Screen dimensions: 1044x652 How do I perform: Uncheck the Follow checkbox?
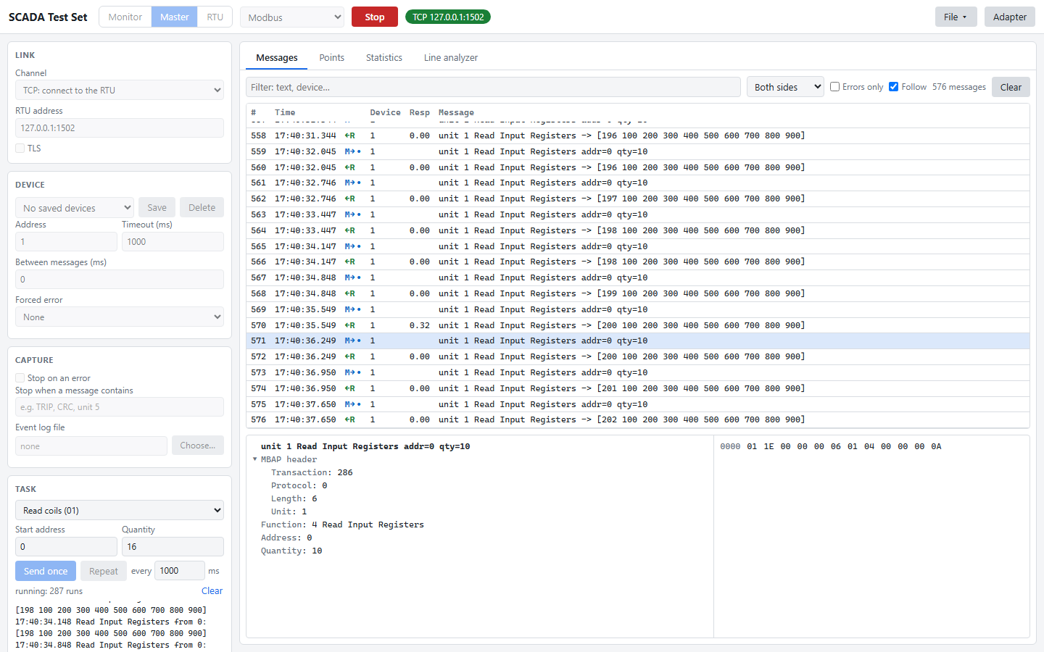(x=894, y=87)
